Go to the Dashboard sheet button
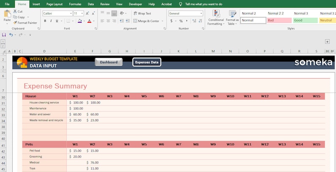 click(109, 62)
